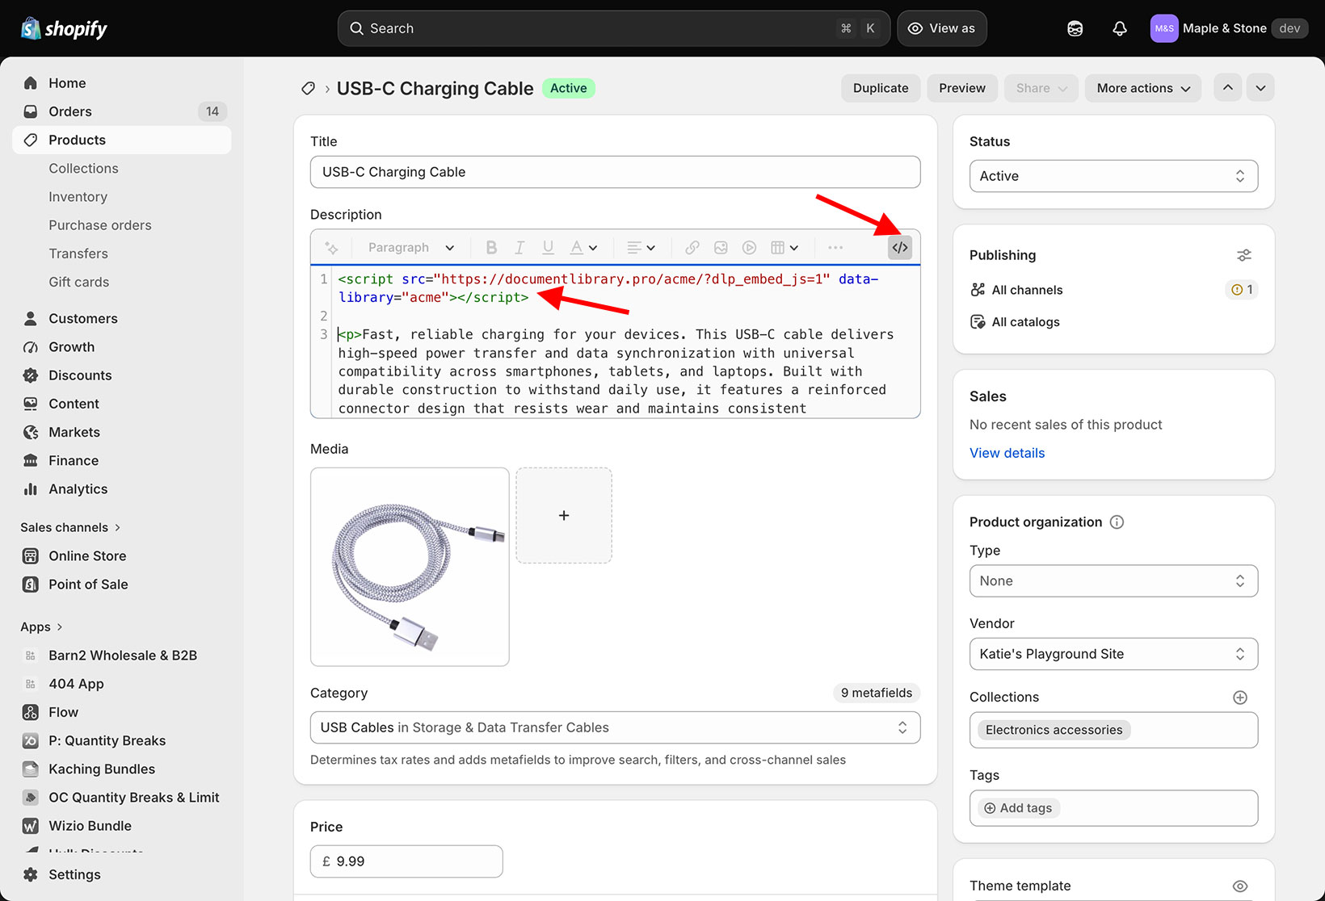Select Products in sidebar
1325x901 pixels.
(x=121, y=140)
